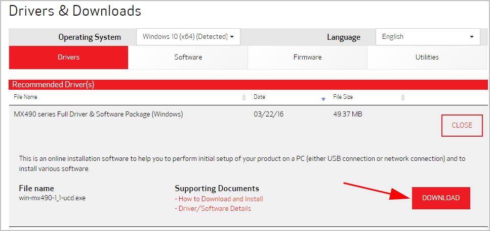490x231 pixels.
Task: Click the Recommended Driver(s) section header
Action: 53,85
